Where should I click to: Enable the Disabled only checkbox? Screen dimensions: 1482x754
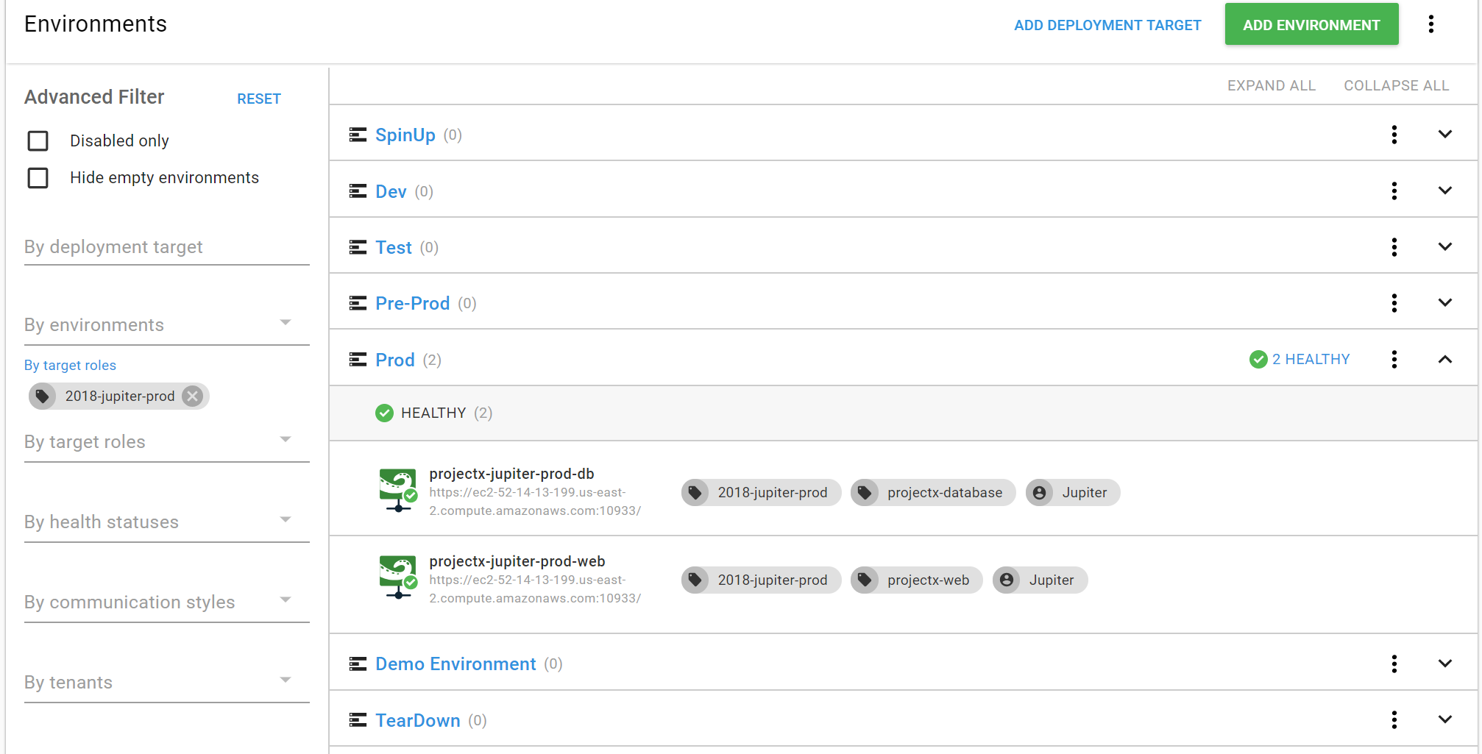[38, 141]
